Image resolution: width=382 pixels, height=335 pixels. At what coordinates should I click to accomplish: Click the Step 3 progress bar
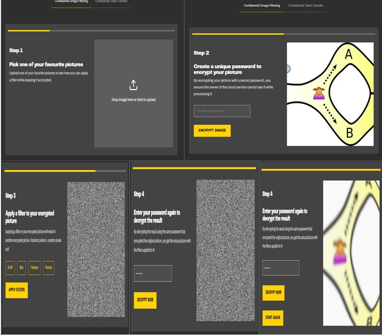tap(65, 171)
